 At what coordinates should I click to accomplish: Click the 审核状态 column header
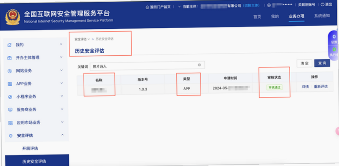(274, 78)
